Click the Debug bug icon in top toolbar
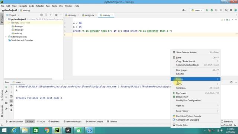This screenshot has height=134, width=238. [212, 10]
